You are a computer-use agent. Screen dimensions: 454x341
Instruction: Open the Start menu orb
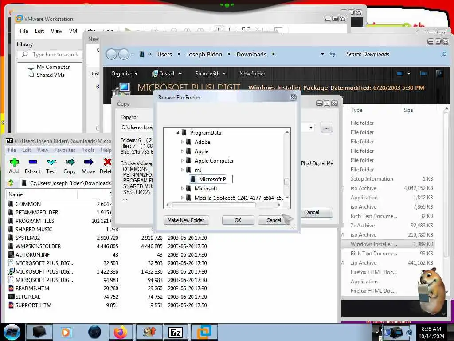[x=12, y=332]
